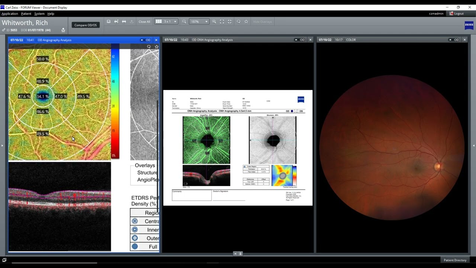This screenshot has height=268, width=476.
Task: Select the OD Angiography Analysis panel title
Action: [55, 40]
